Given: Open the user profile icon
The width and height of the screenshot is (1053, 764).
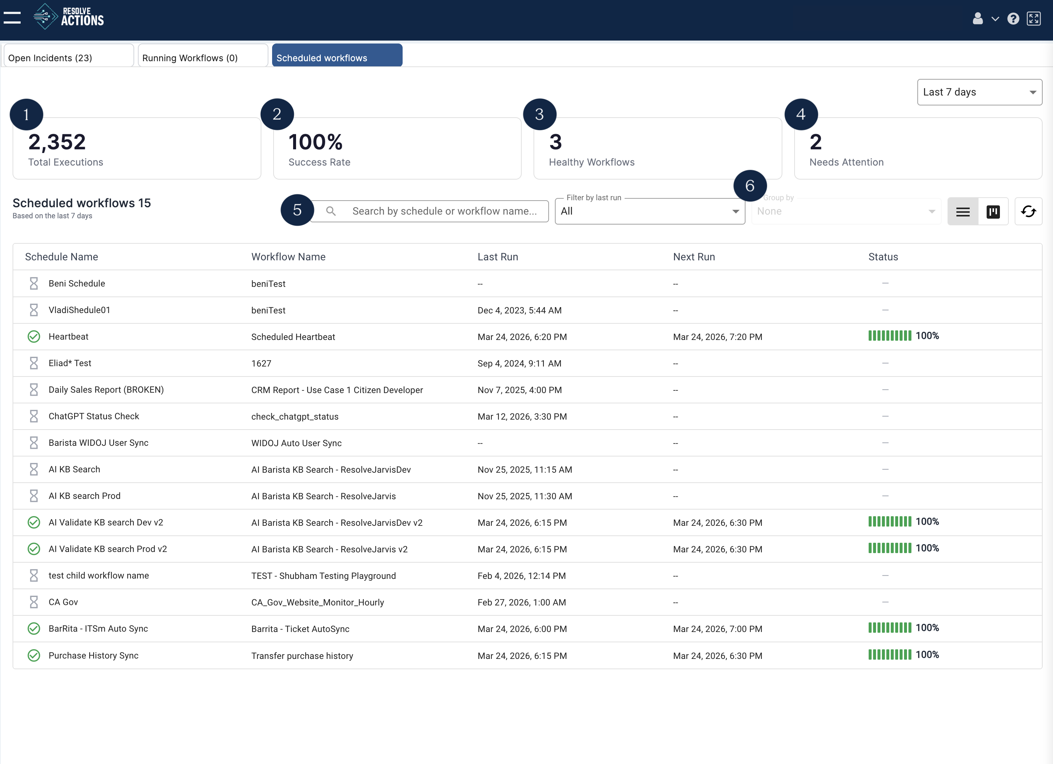Looking at the screenshot, I should [x=977, y=18].
